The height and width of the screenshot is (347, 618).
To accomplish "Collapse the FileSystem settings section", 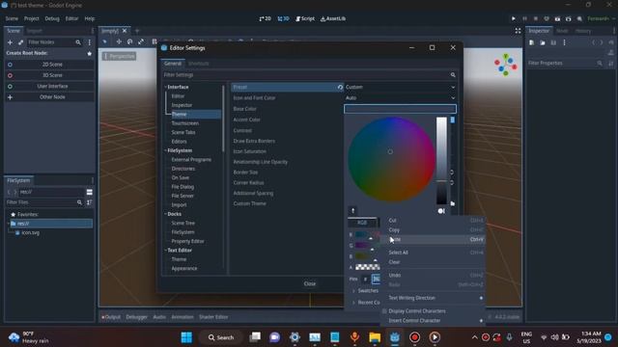I will 165,150.
